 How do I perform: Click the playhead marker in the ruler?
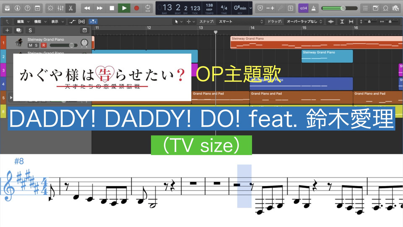(216, 32)
